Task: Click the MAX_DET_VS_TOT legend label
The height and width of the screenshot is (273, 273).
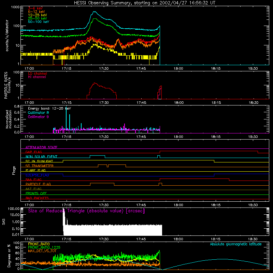Action: (42, 251)
